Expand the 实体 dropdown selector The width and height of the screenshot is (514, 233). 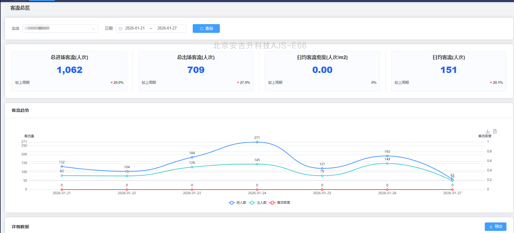pos(60,28)
